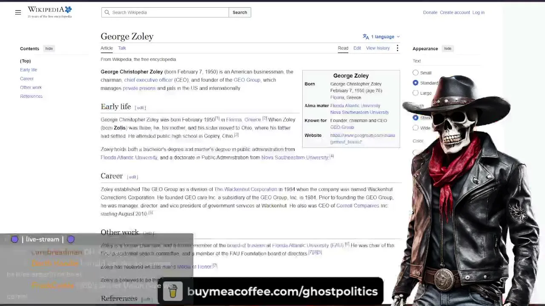This screenshot has height=306, width=545.
Task: Click the Known for label in the infobox
Action: click(x=316, y=120)
